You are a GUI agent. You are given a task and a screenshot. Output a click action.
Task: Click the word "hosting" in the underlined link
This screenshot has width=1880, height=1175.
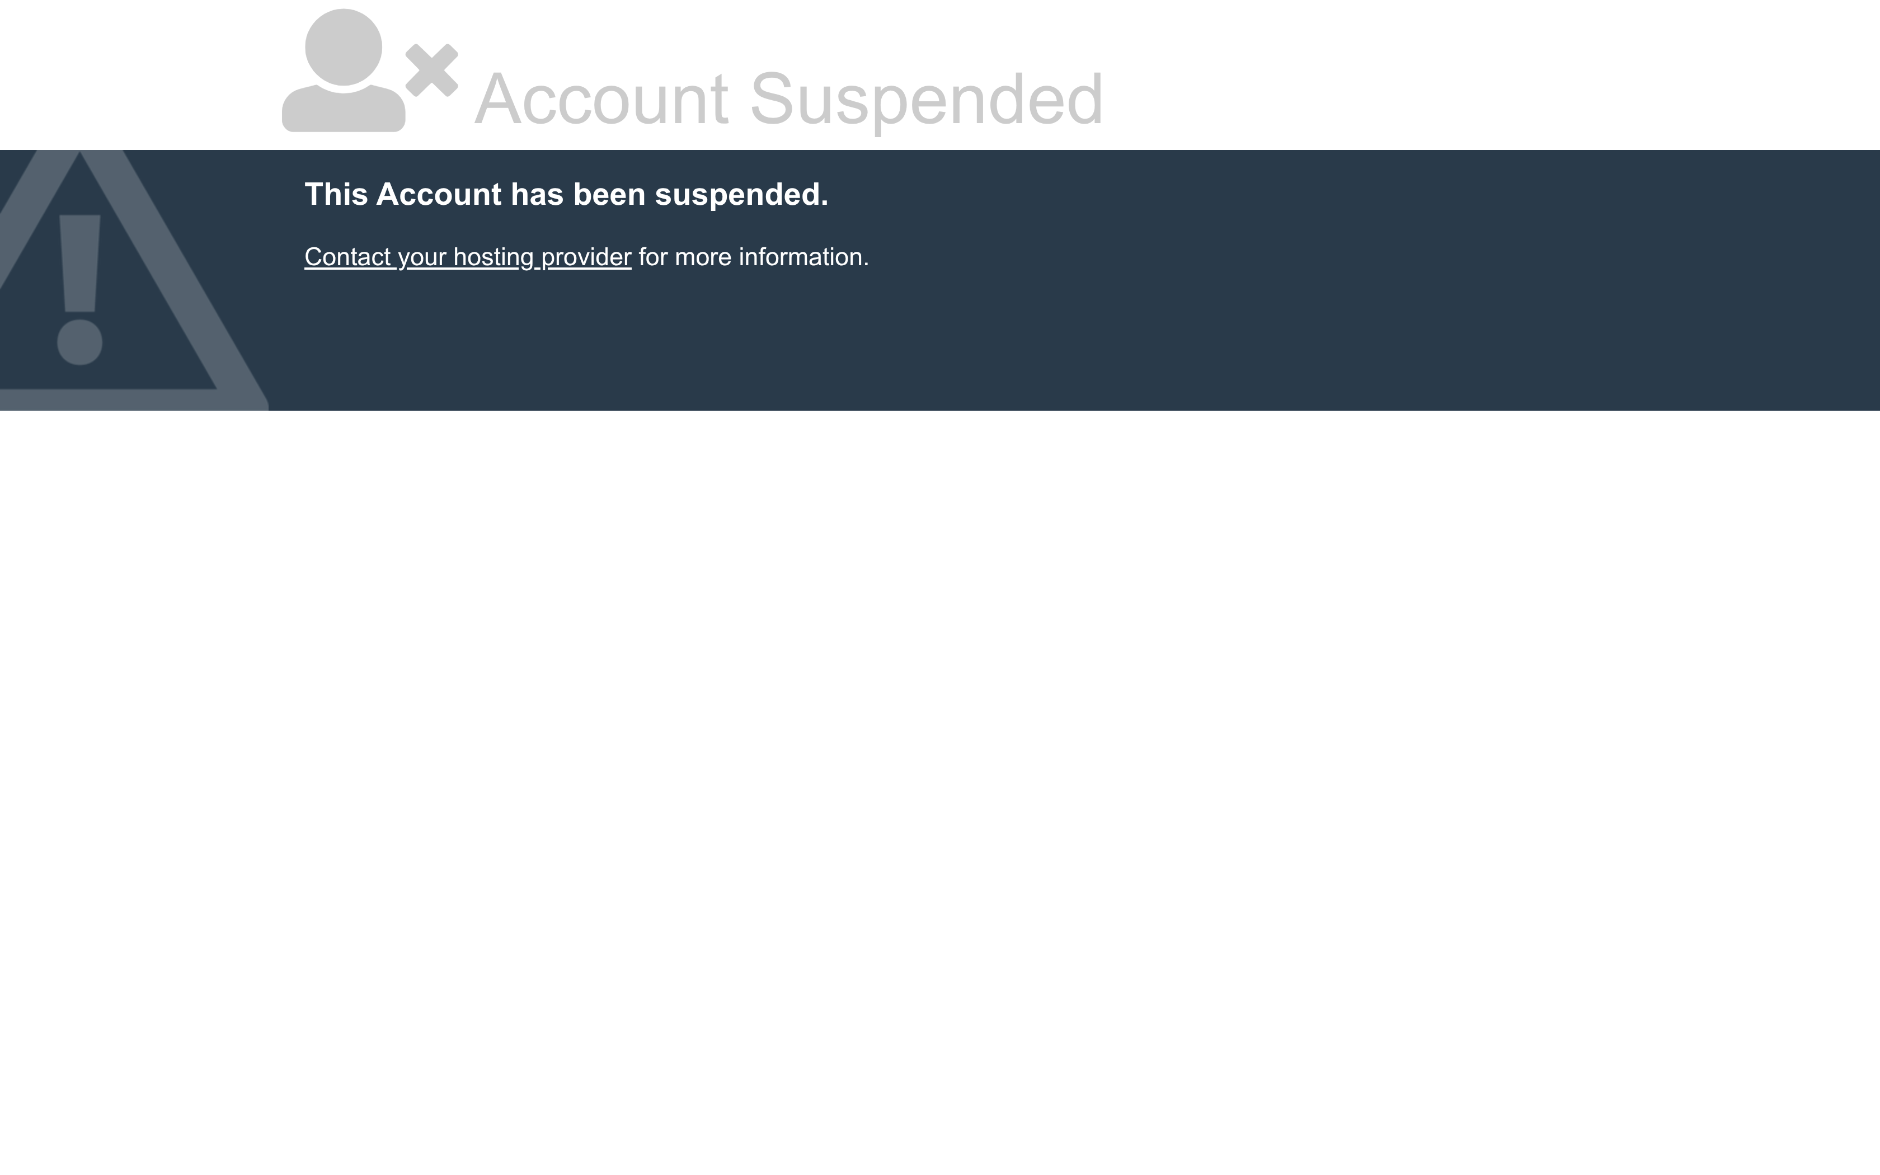click(x=493, y=257)
